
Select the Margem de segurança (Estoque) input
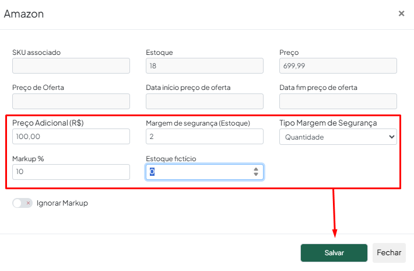pyautogui.click(x=205, y=137)
